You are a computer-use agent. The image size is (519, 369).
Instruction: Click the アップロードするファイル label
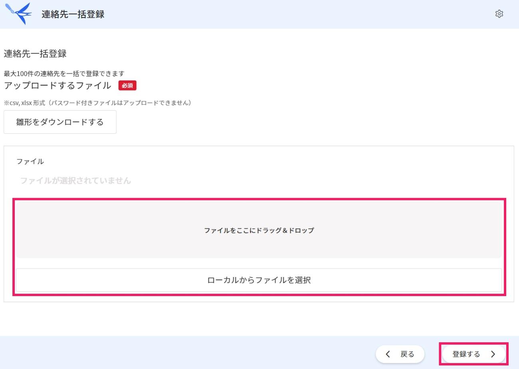pyautogui.click(x=57, y=85)
